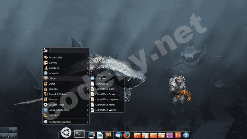Open Thunderbird mail icon in dock
This screenshot has height=139, width=247.
coord(118,135)
